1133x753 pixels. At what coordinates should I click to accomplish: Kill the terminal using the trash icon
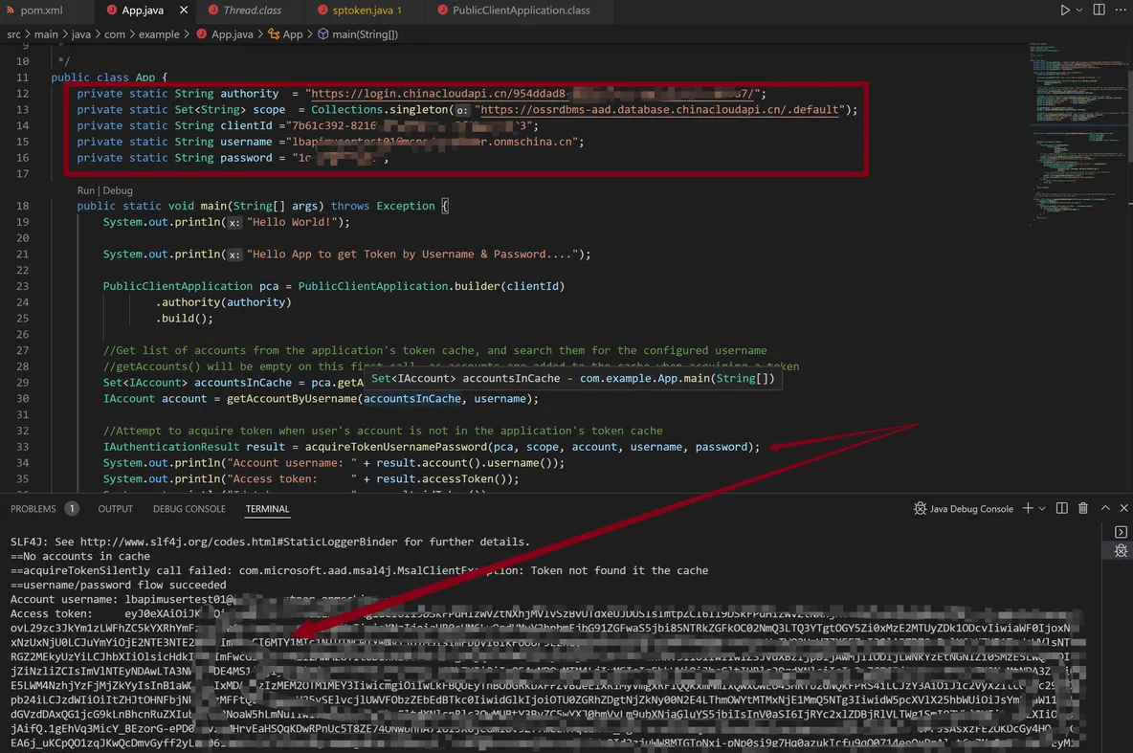point(1083,509)
